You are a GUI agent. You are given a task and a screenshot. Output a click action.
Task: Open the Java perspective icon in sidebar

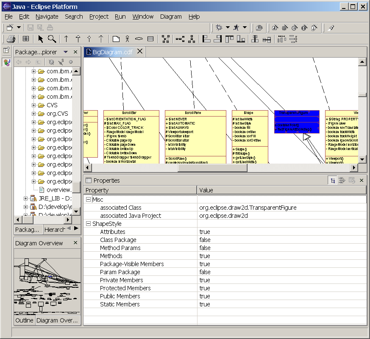(6, 62)
